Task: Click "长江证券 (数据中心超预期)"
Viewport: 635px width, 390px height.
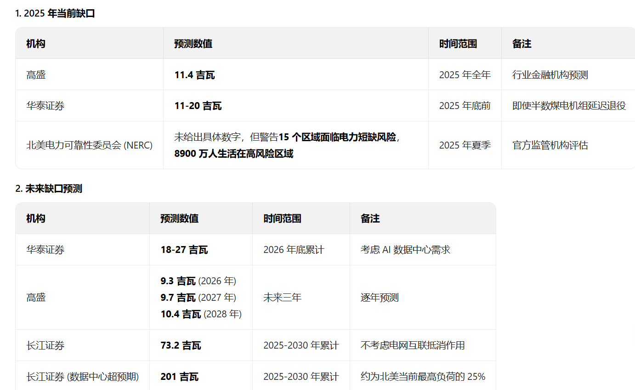Action: tap(82, 377)
